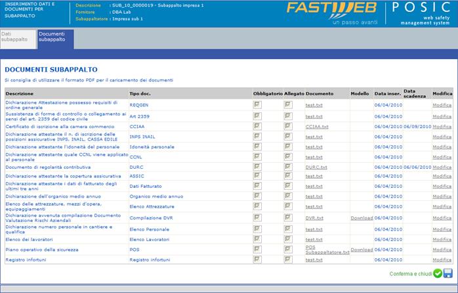Toggle Obbligatorio checkbox in REQGEN row
The height and width of the screenshot is (293, 458).
click(x=257, y=104)
